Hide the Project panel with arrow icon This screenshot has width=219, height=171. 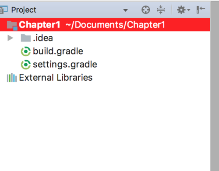(x=201, y=10)
